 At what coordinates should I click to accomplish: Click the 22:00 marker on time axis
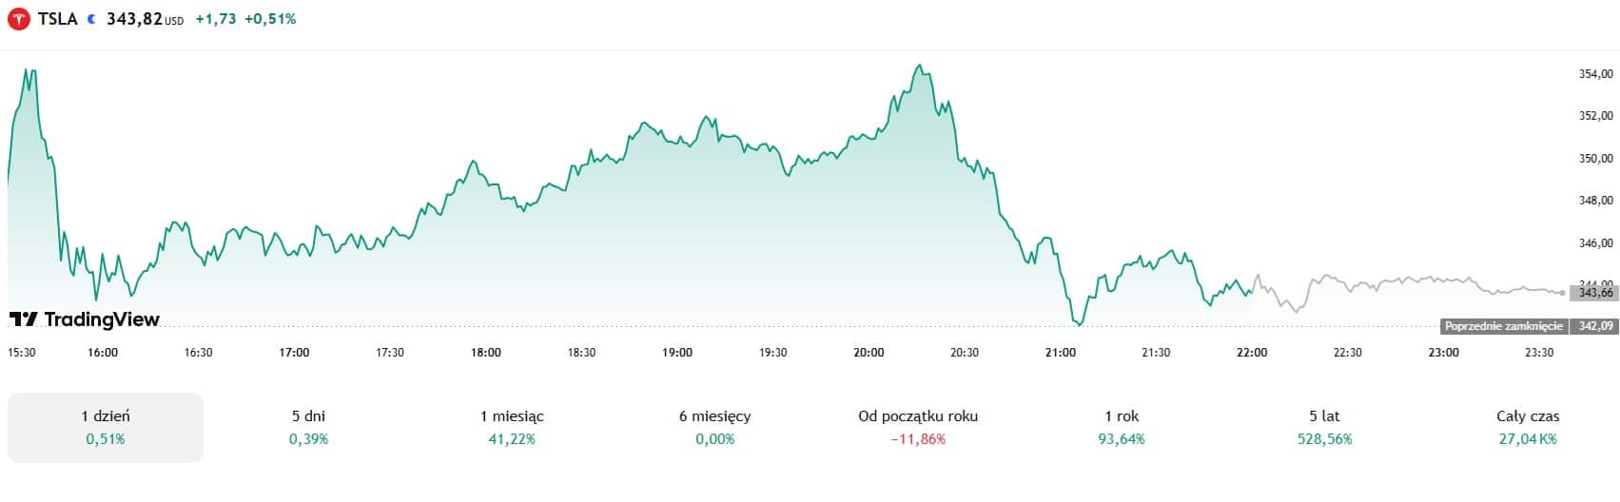tap(1252, 353)
